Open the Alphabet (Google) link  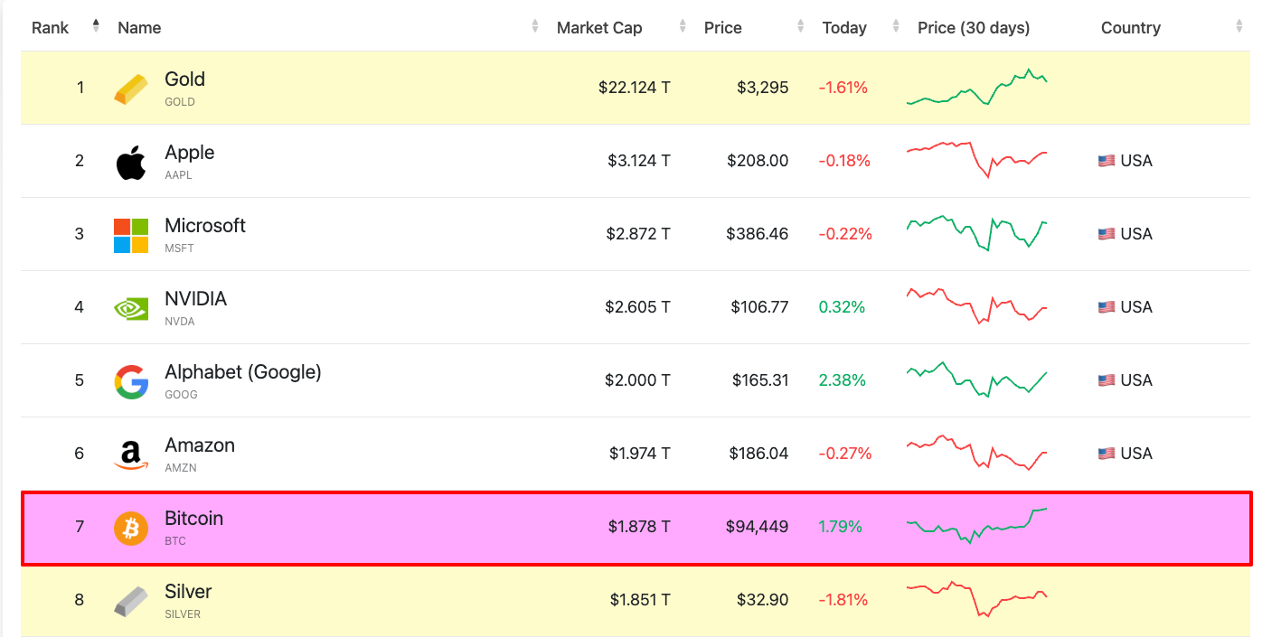pyautogui.click(x=243, y=372)
